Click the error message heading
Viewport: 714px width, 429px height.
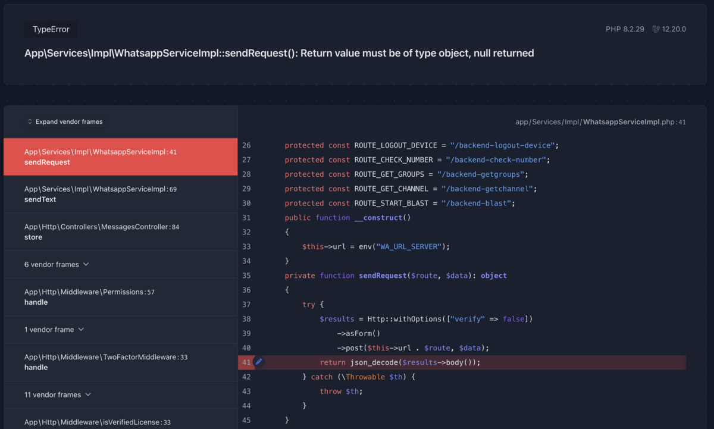(x=279, y=53)
